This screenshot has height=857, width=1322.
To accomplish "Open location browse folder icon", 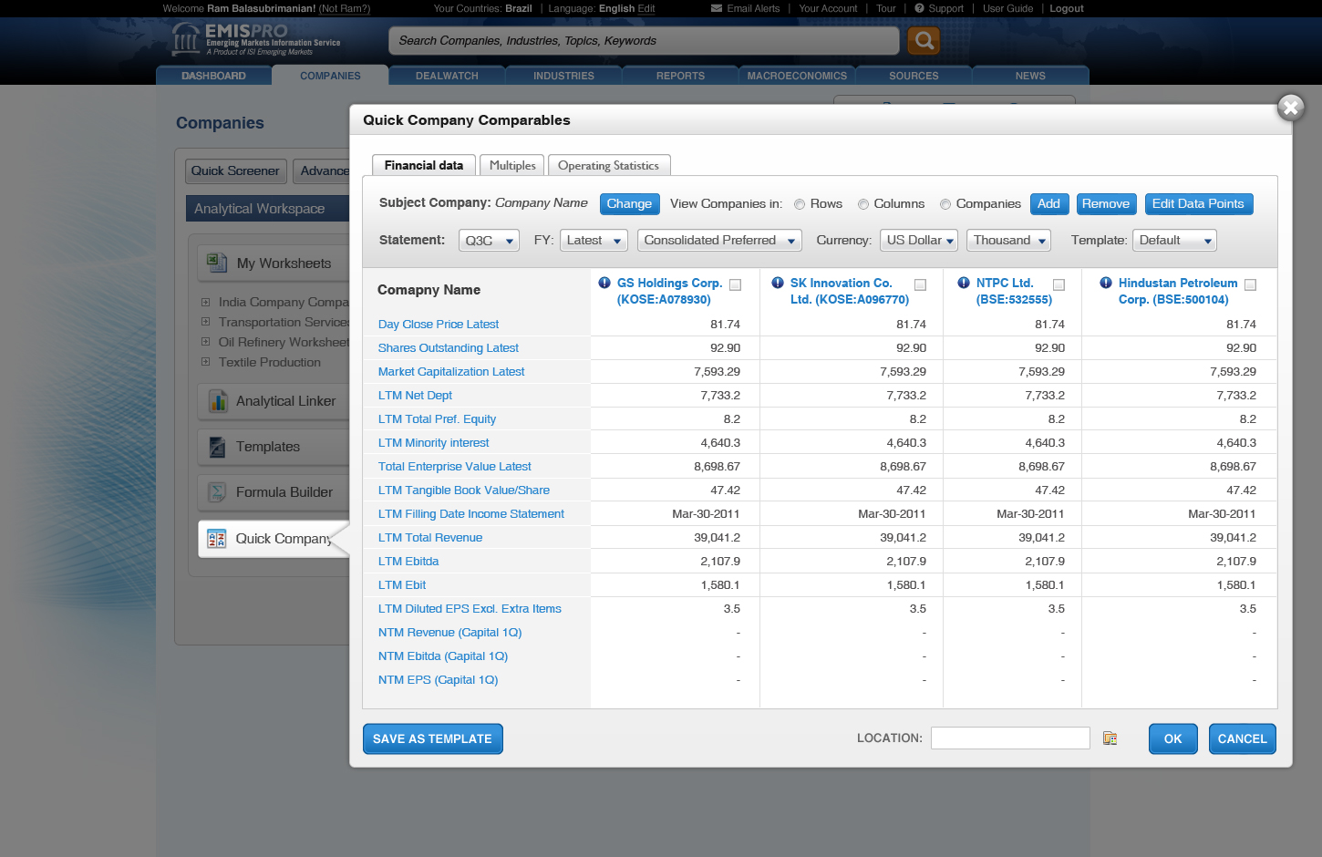I will pos(1110,738).
